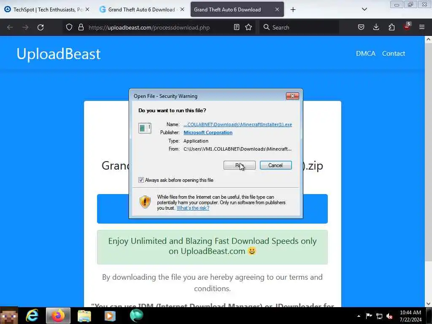Click the Firefox Search box
The image size is (432, 324).
point(299,27)
